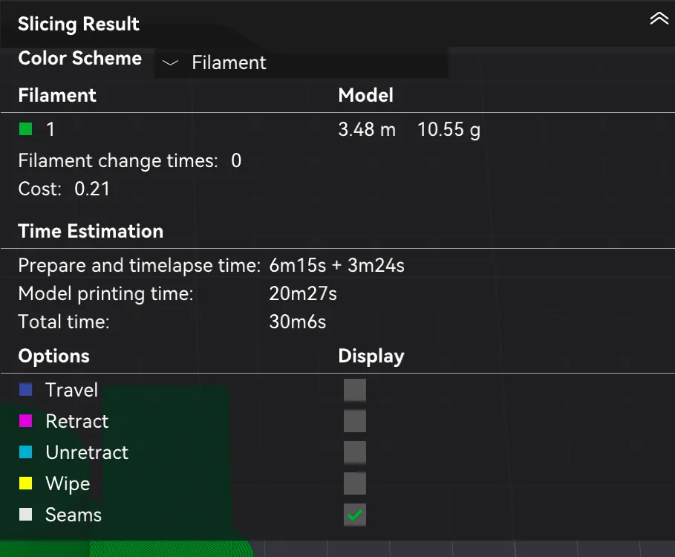The width and height of the screenshot is (675, 557).
Task: Click the Retract option label
Action: point(77,421)
